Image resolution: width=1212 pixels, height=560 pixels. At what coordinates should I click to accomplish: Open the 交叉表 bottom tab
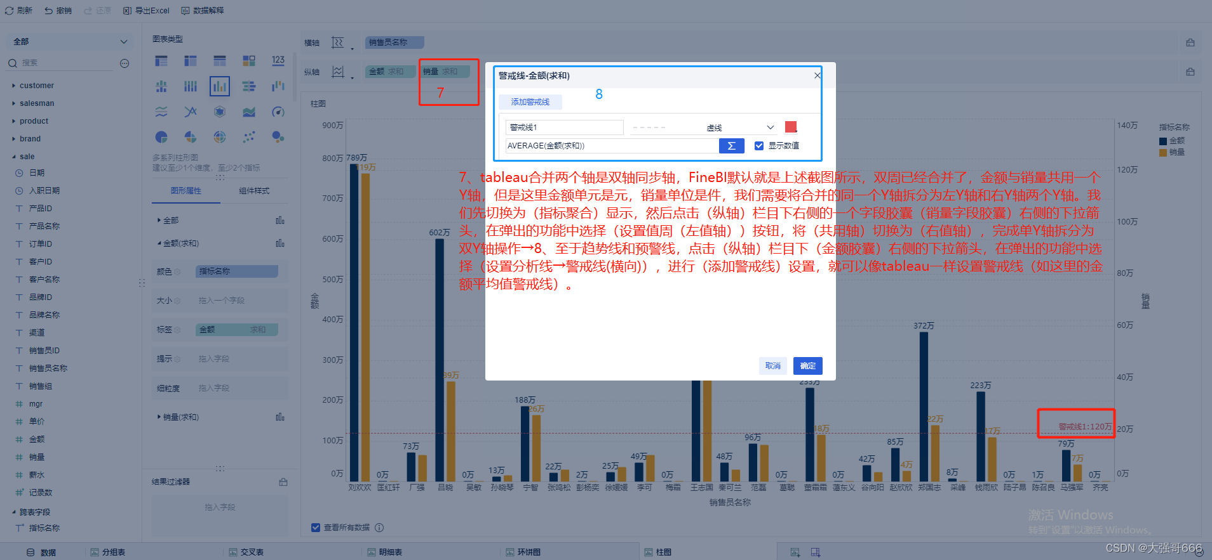pyautogui.click(x=246, y=552)
